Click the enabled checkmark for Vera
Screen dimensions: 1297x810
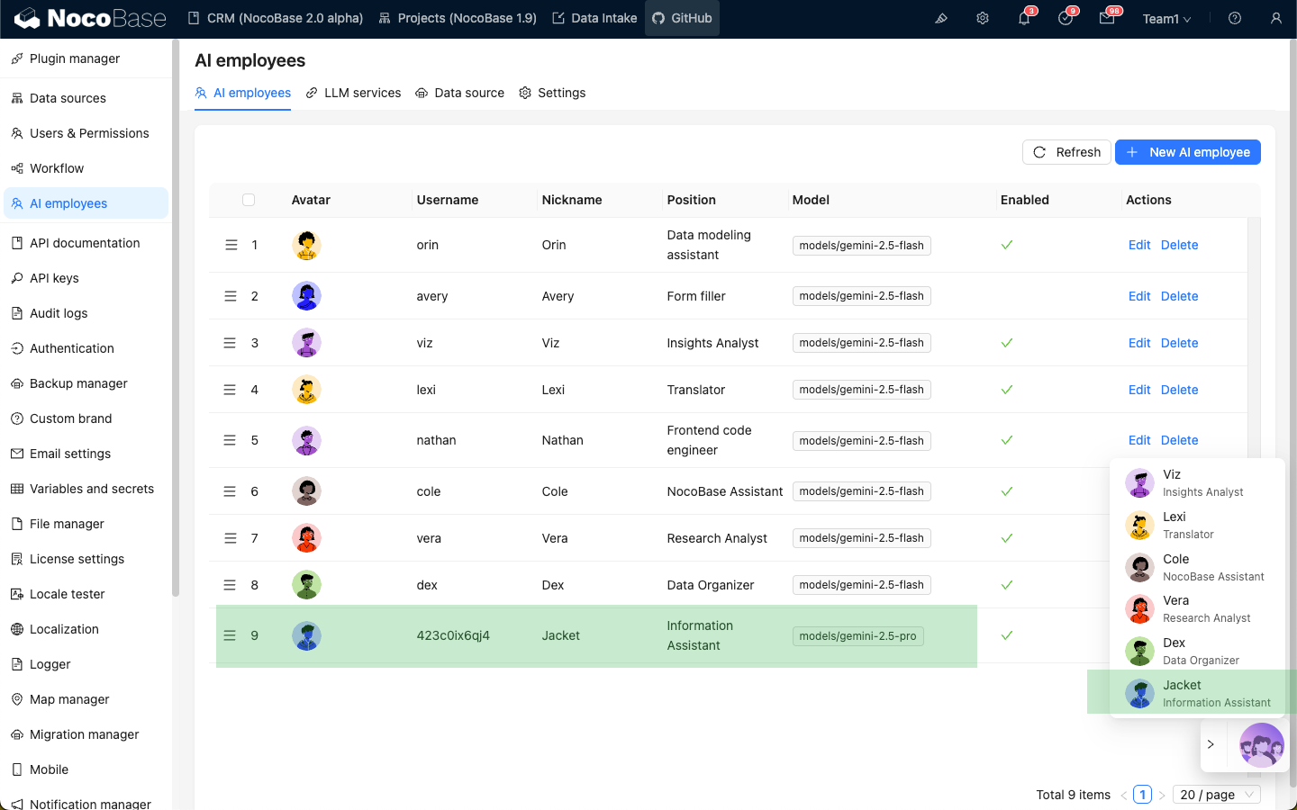[1007, 538]
